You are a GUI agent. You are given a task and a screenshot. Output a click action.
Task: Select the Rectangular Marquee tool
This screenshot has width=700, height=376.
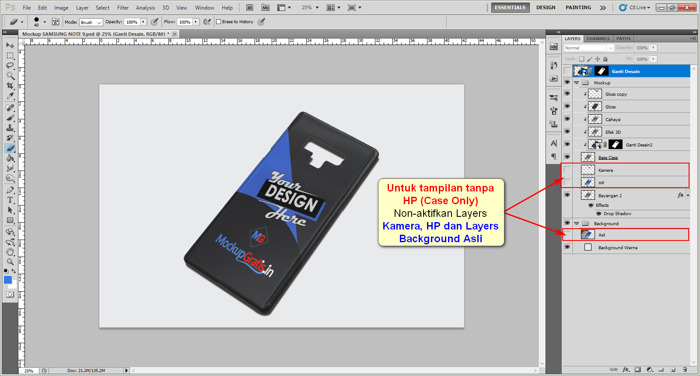(10, 56)
